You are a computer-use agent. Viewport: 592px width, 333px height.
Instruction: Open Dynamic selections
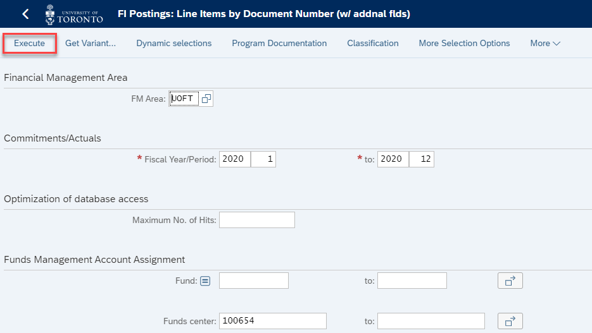pos(174,44)
